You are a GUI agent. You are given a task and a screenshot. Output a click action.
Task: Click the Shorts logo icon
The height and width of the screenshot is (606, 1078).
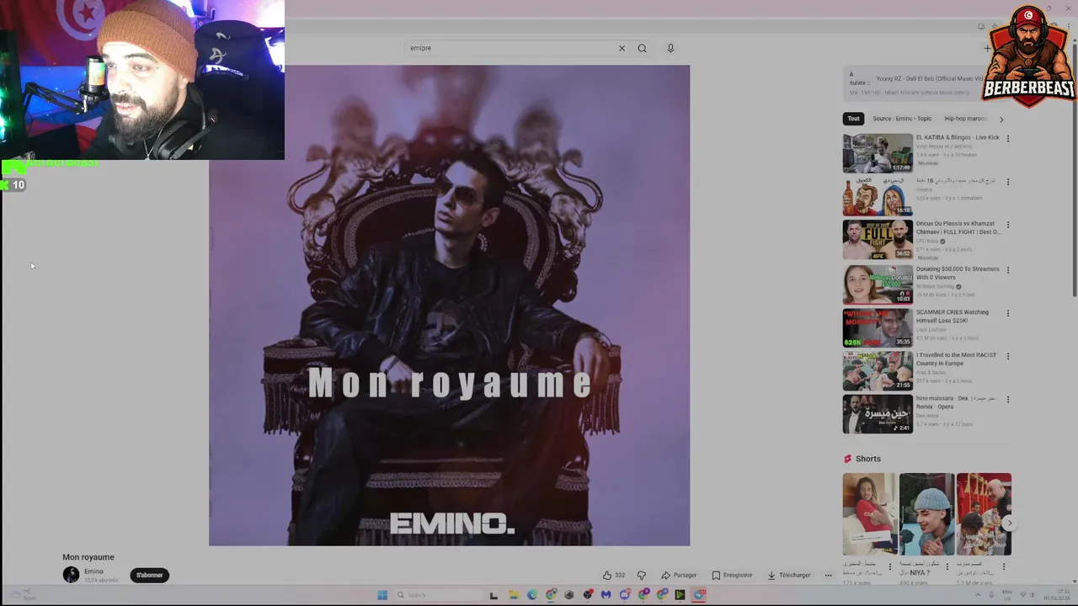tap(848, 459)
